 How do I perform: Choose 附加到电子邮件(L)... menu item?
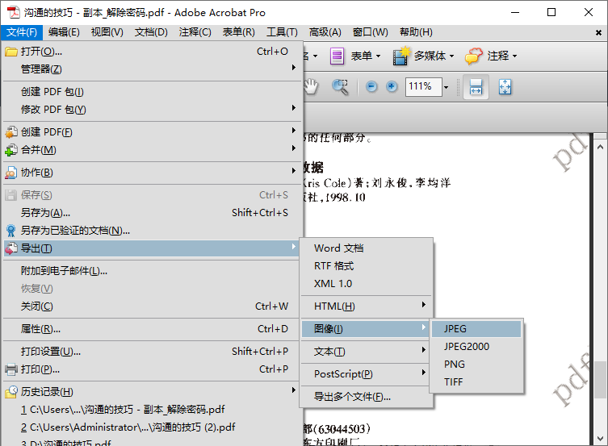click(151, 271)
